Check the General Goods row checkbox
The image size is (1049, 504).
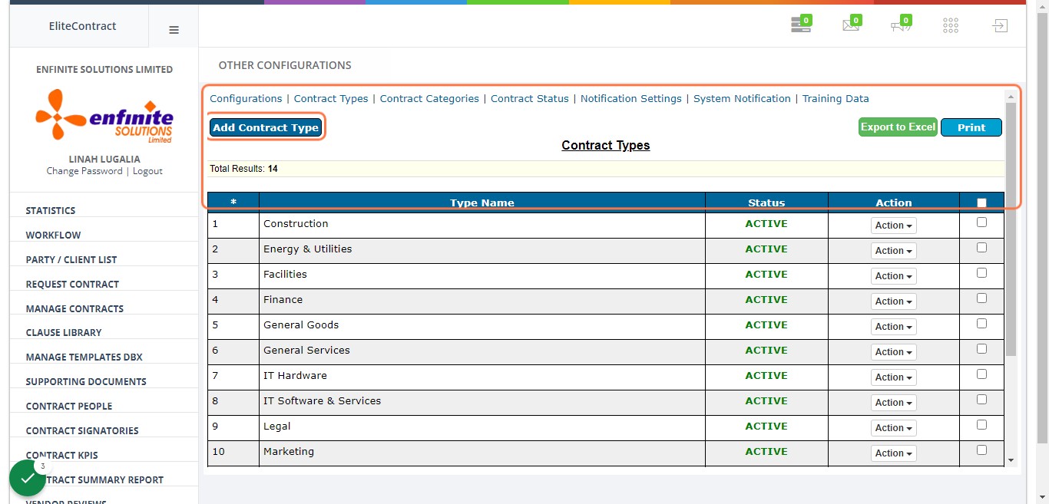981,324
